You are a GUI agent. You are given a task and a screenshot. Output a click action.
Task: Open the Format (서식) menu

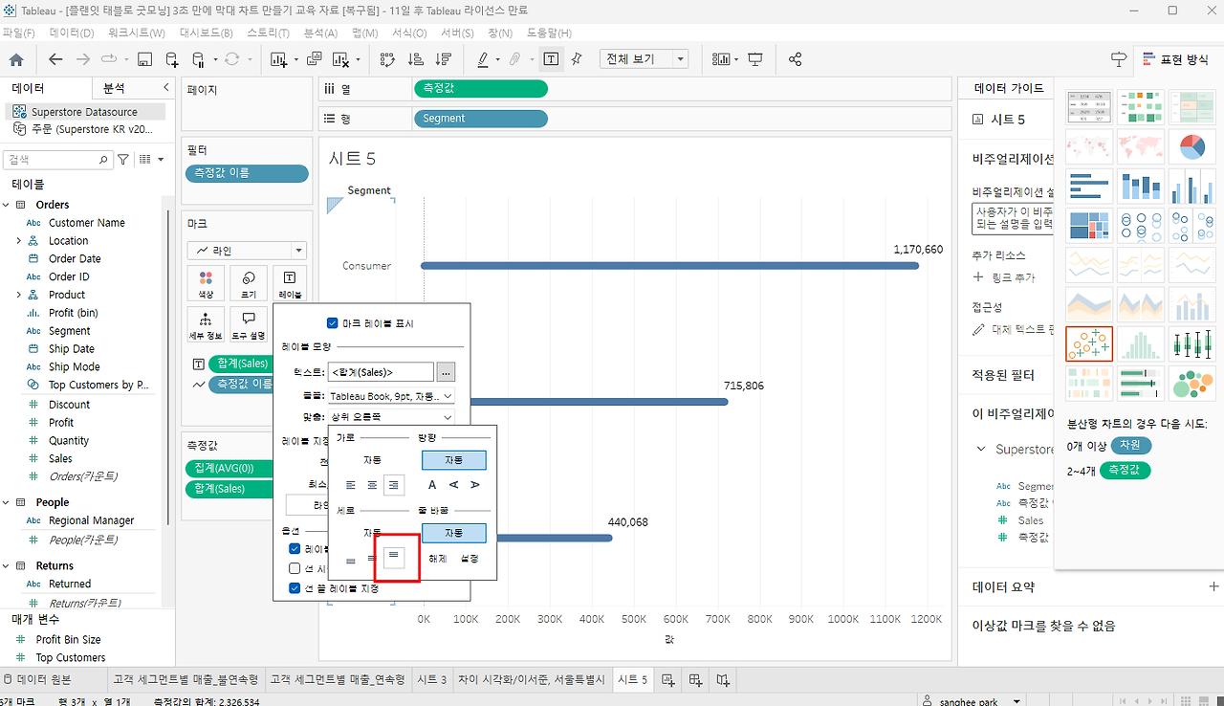(409, 33)
